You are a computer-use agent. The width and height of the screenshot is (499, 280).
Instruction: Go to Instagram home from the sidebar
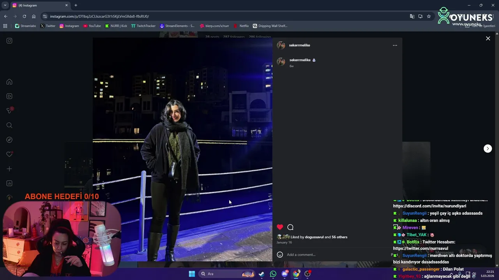(x=9, y=82)
